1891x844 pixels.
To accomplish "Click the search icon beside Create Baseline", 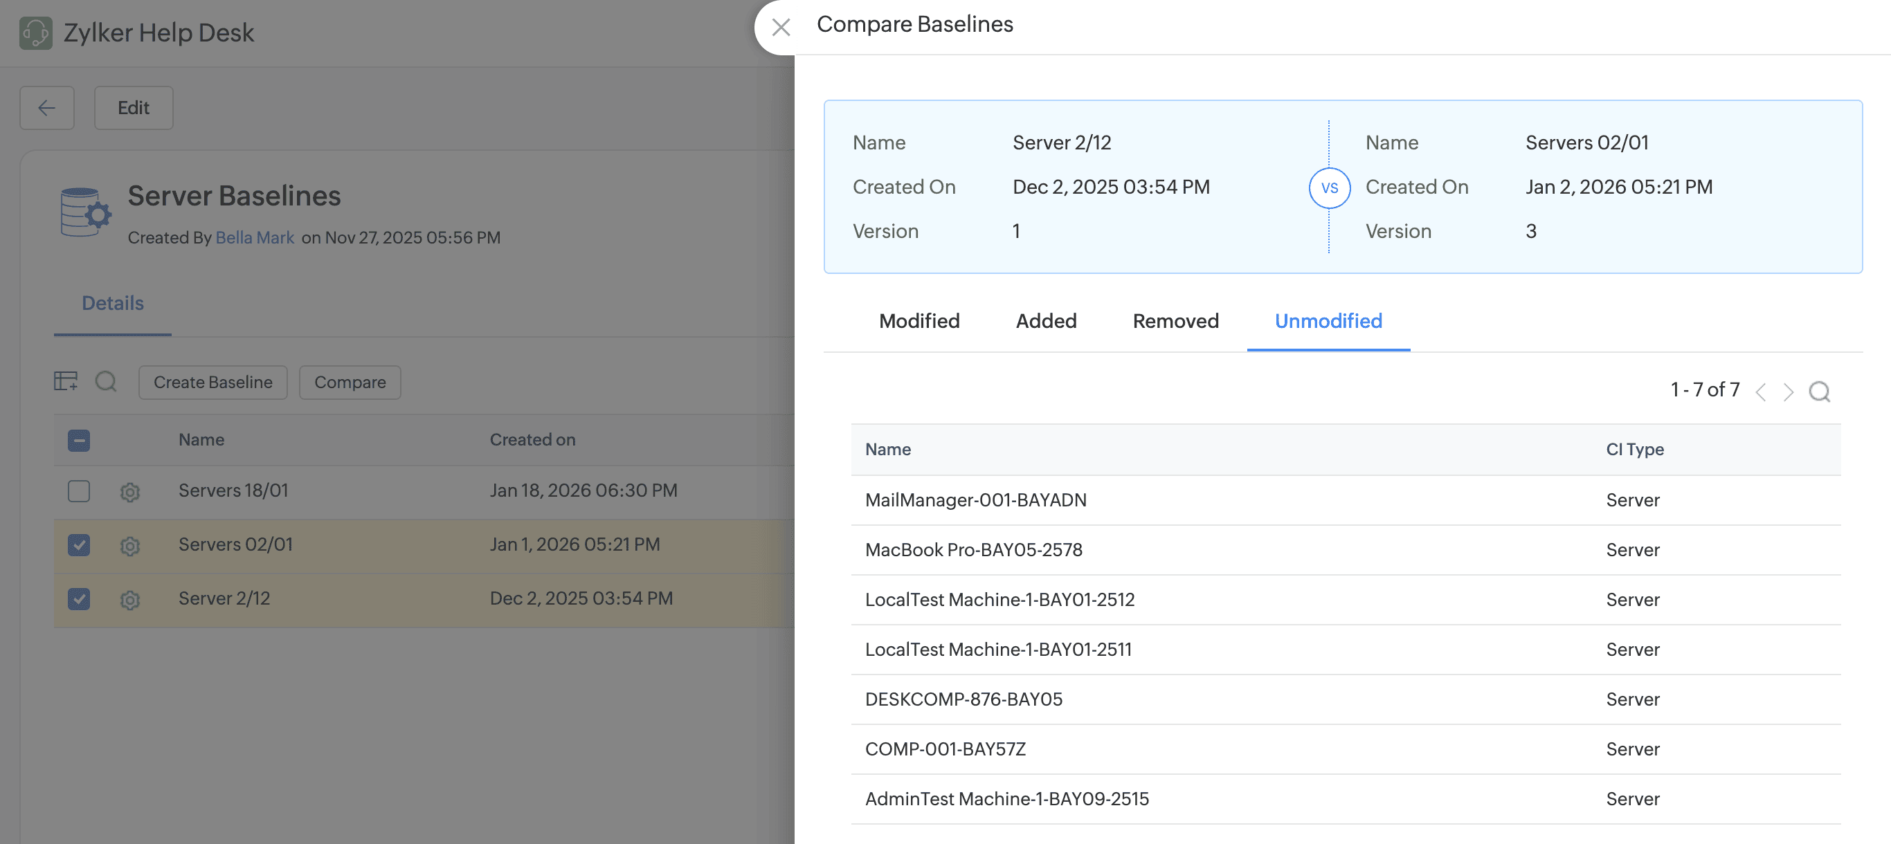I will point(106,381).
